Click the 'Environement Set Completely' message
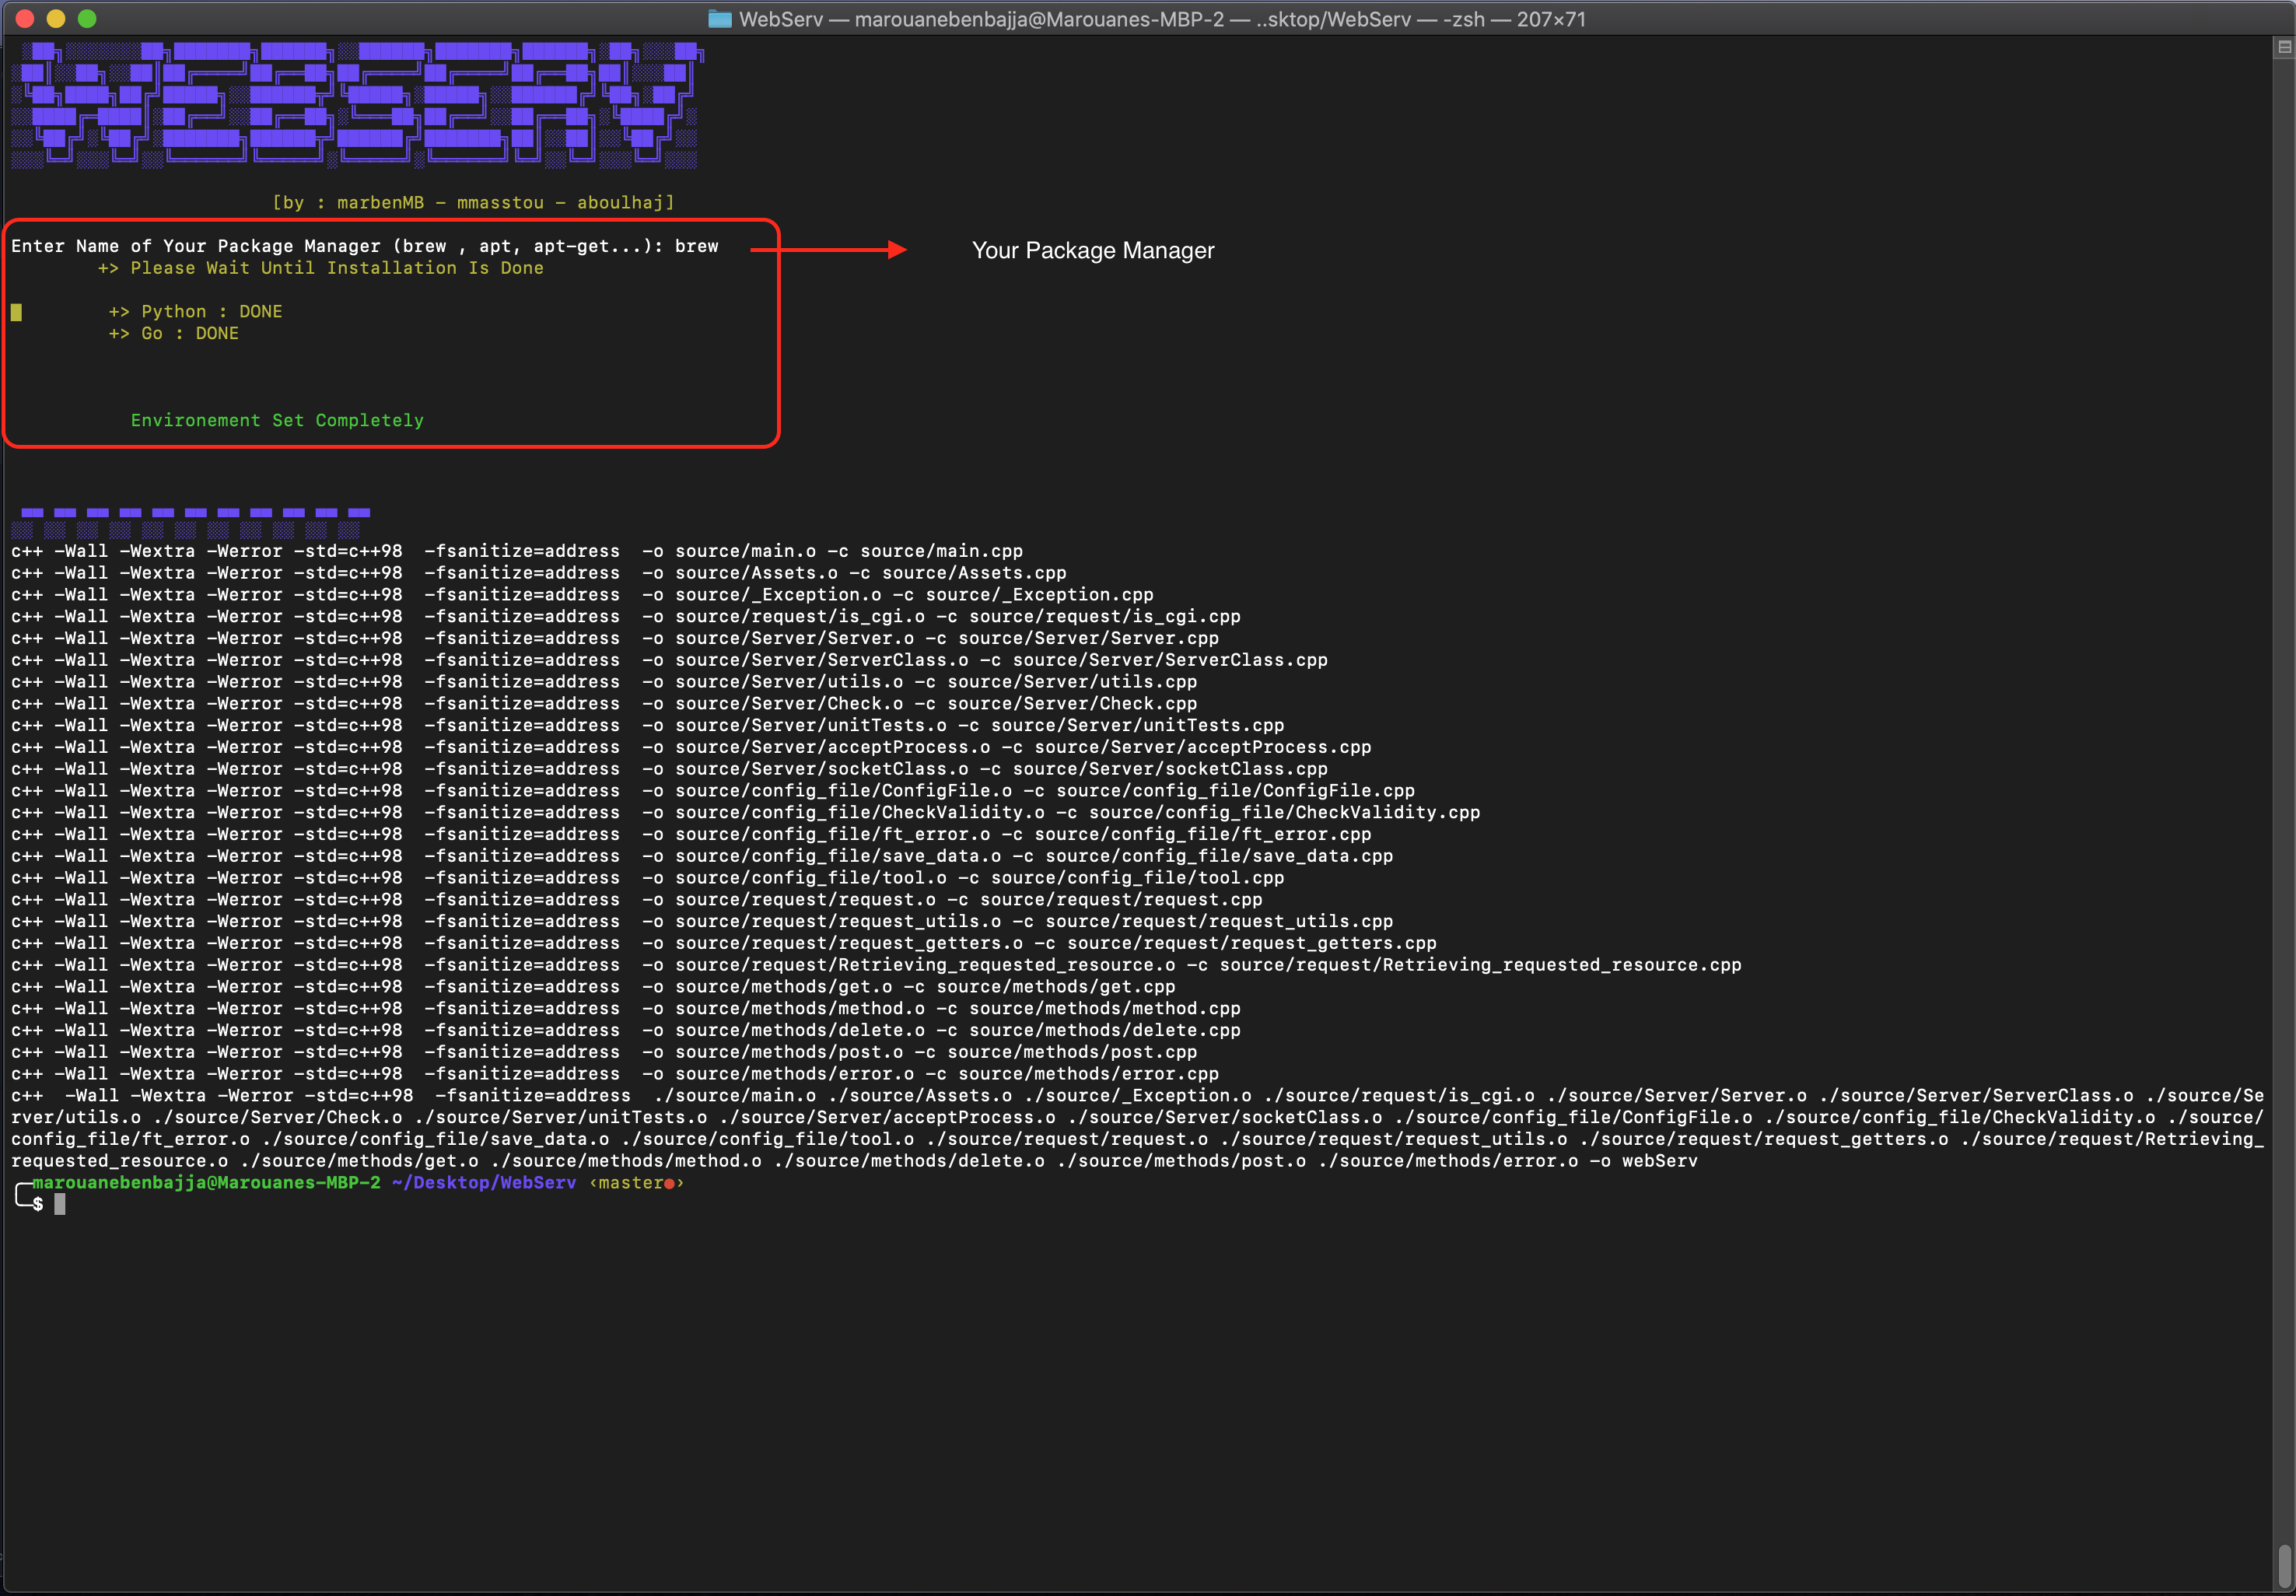This screenshot has width=2296, height=1596. coord(277,420)
